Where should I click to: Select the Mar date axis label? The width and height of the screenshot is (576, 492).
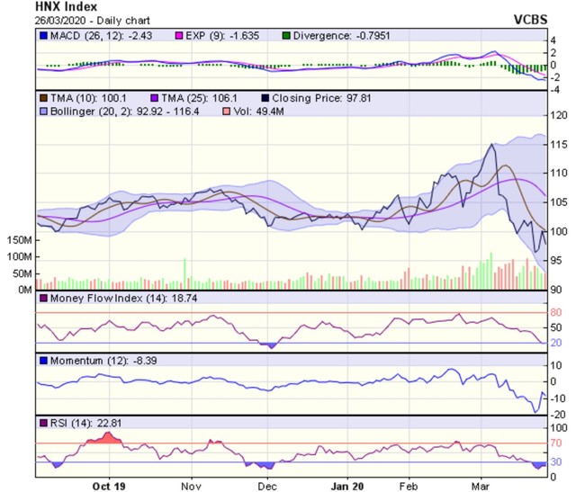[x=486, y=481]
